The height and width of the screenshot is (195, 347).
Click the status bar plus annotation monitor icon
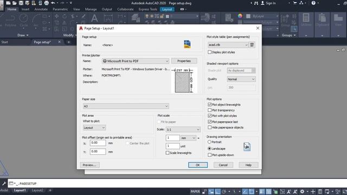click(x=313, y=192)
